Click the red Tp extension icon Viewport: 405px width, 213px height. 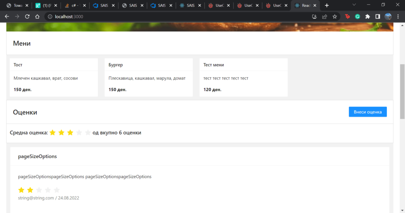[347, 16]
